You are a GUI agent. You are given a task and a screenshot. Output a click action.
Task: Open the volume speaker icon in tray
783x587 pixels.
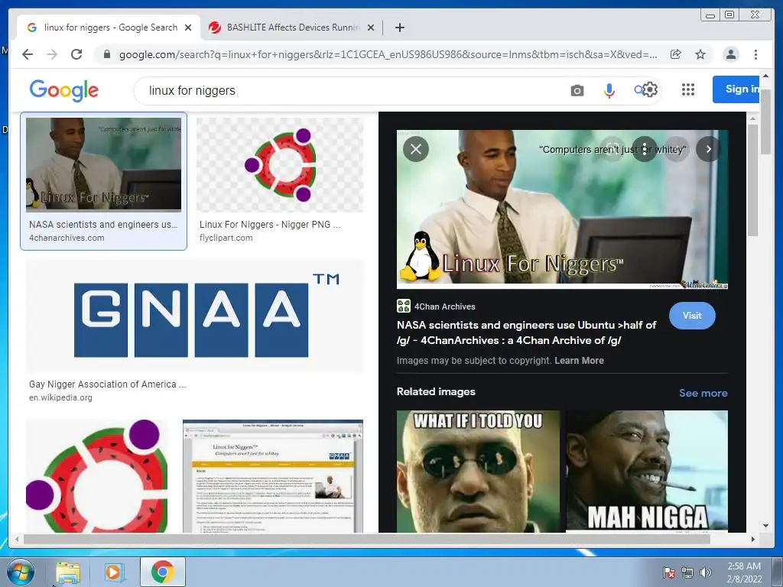(x=706, y=572)
